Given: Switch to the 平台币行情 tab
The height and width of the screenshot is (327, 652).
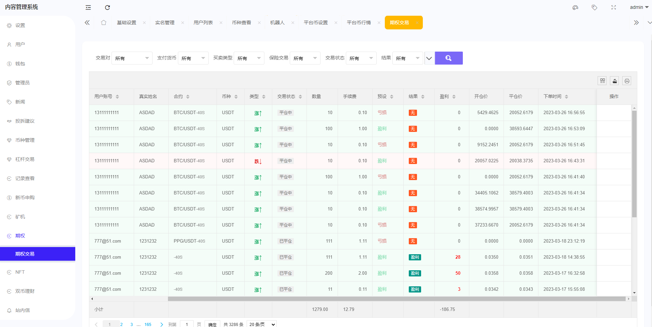Looking at the screenshot, I should 358,23.
